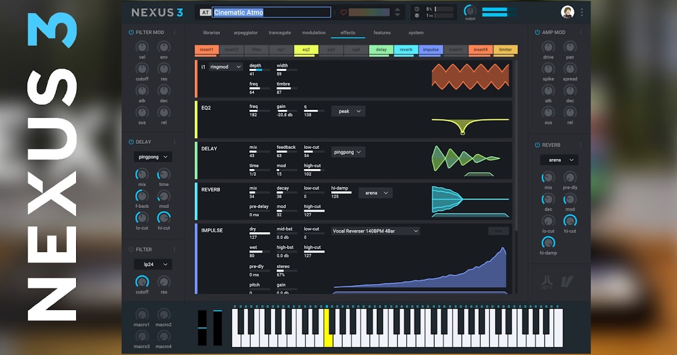Open the left Delay panel pingpong dropdown
This screenshot has width=677, height=355.
[x=153, y=157]
